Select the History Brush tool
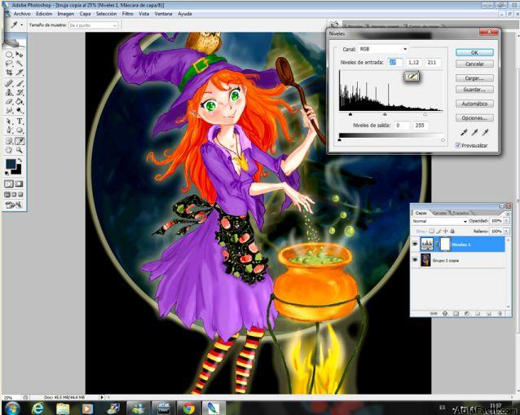520x415 pixels. pos(20,92)
